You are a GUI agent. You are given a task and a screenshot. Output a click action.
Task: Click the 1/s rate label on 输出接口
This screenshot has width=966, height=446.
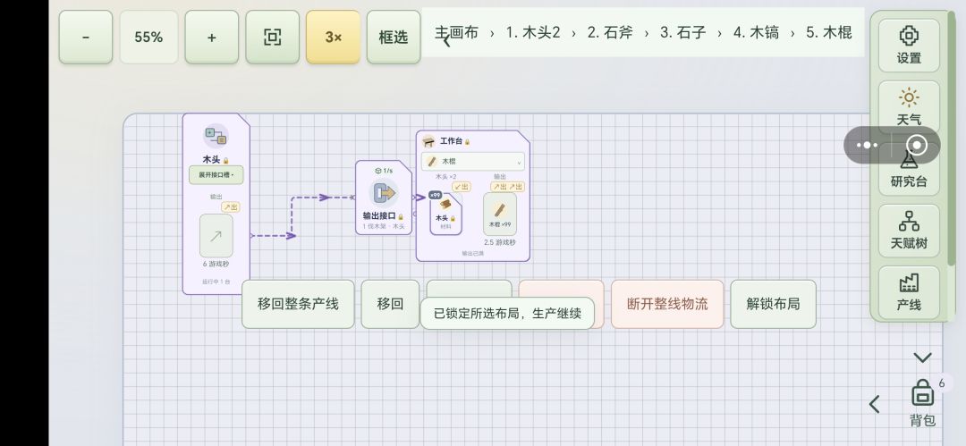pyautogui.click(x=384, y=171)
